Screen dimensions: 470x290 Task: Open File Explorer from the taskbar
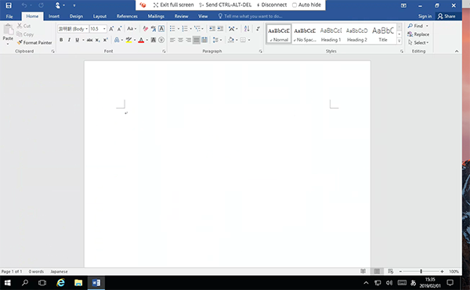(78, 282)
